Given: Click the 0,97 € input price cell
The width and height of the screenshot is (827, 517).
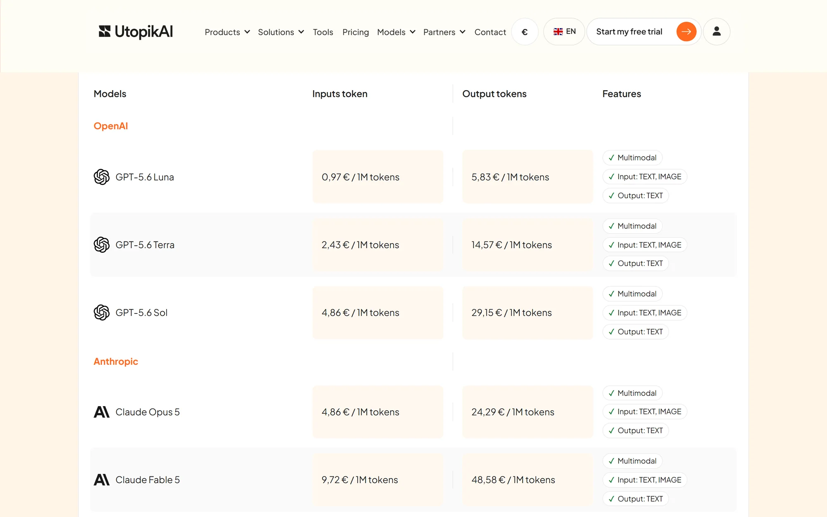Looking at the screenshot, I should click(x=378, y=177).
